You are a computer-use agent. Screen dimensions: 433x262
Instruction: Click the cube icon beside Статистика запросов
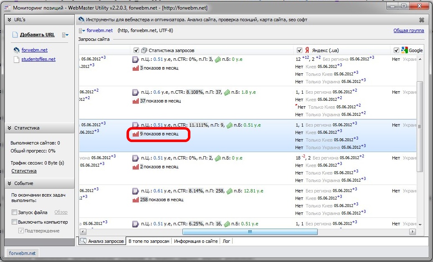pos(144,50)
